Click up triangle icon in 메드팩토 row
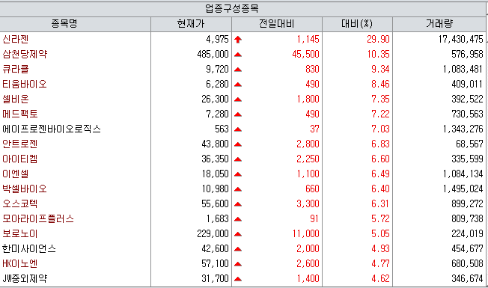Screen dimensions: 488x288 click(x=238, y=114)
